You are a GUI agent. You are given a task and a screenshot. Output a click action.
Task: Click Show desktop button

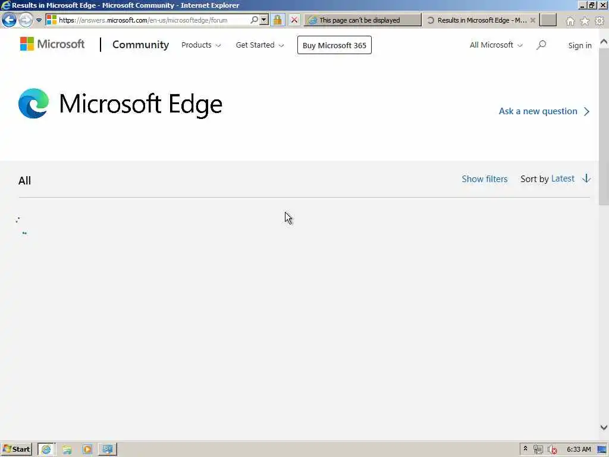pyautogui.click(x=602, y=450)
